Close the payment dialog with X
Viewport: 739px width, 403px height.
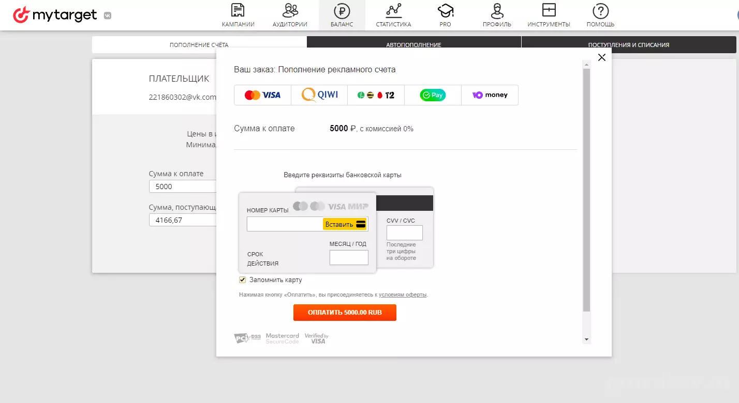[601, 57]
